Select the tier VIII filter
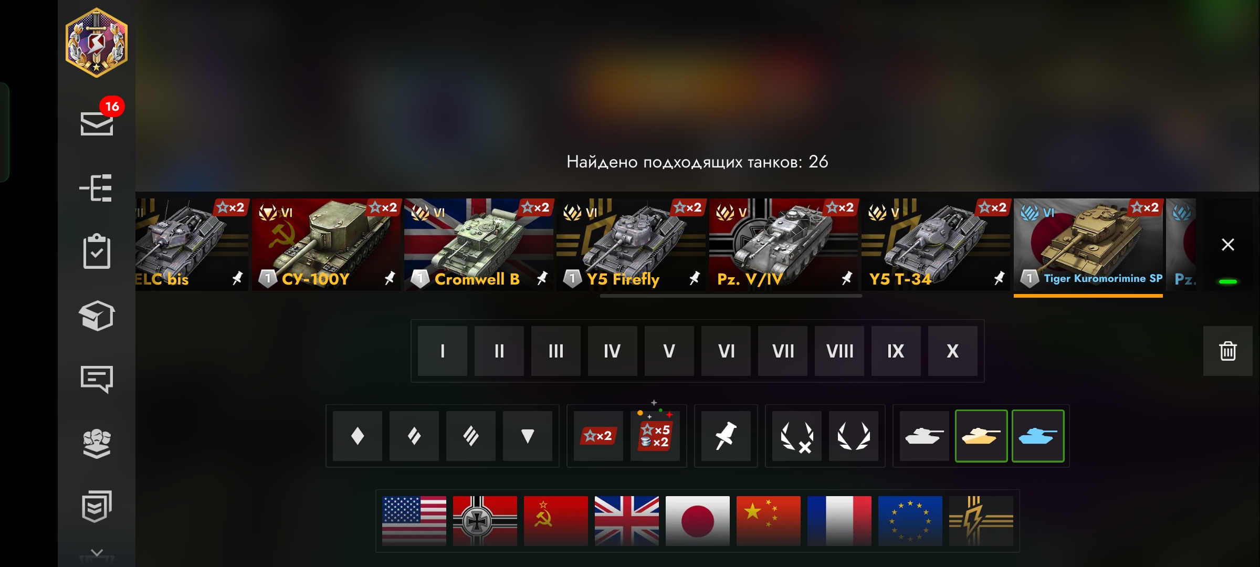This screenshot has height=567, width=1260. [x=839, y=351]
